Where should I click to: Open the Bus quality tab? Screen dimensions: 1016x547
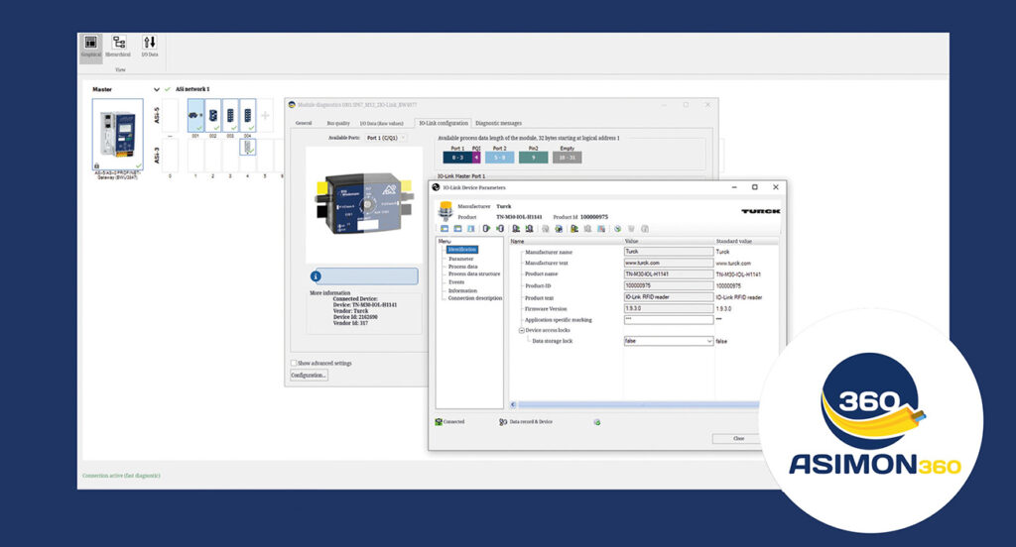pyautogui.click(x=338, y=123)
